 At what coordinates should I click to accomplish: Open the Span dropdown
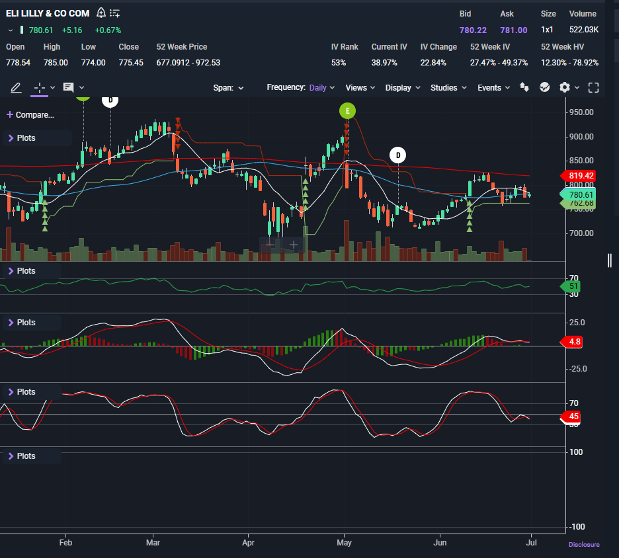pos(228,88)
